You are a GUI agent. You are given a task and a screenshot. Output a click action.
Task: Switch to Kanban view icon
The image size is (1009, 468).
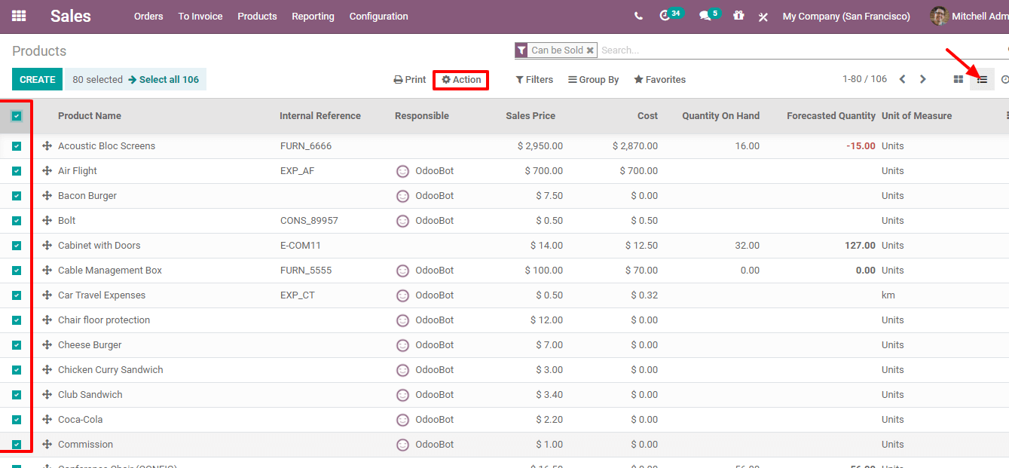coord(959,79)
